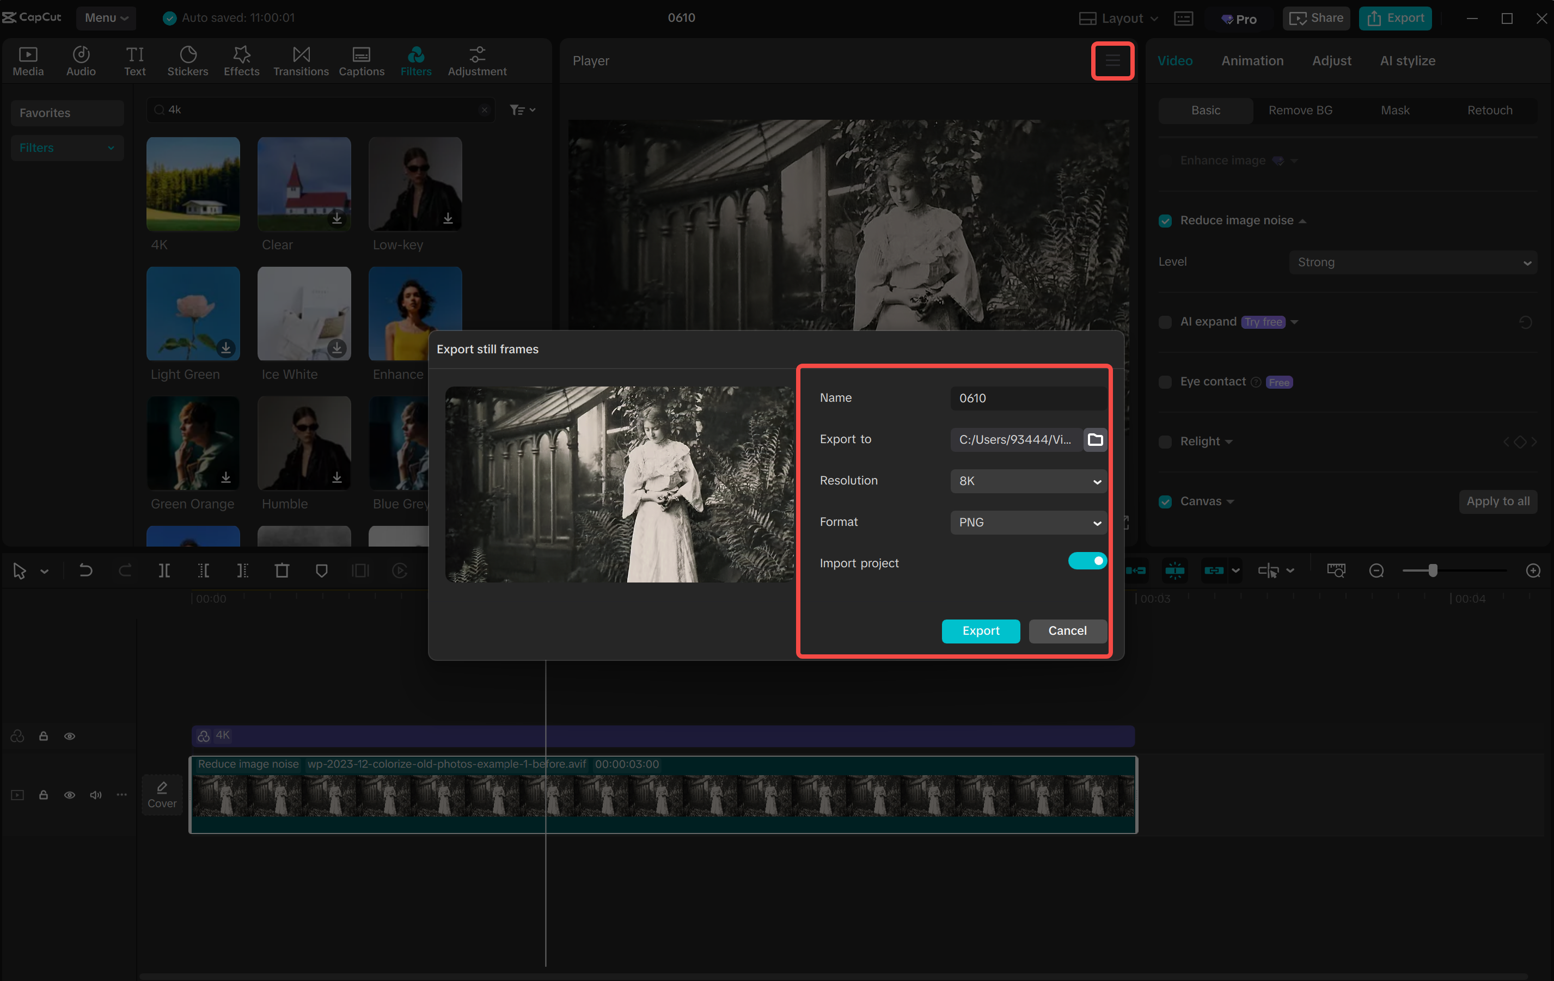
Task: Select the 4K filter thumbnail
Action: [x=192, y=185]
